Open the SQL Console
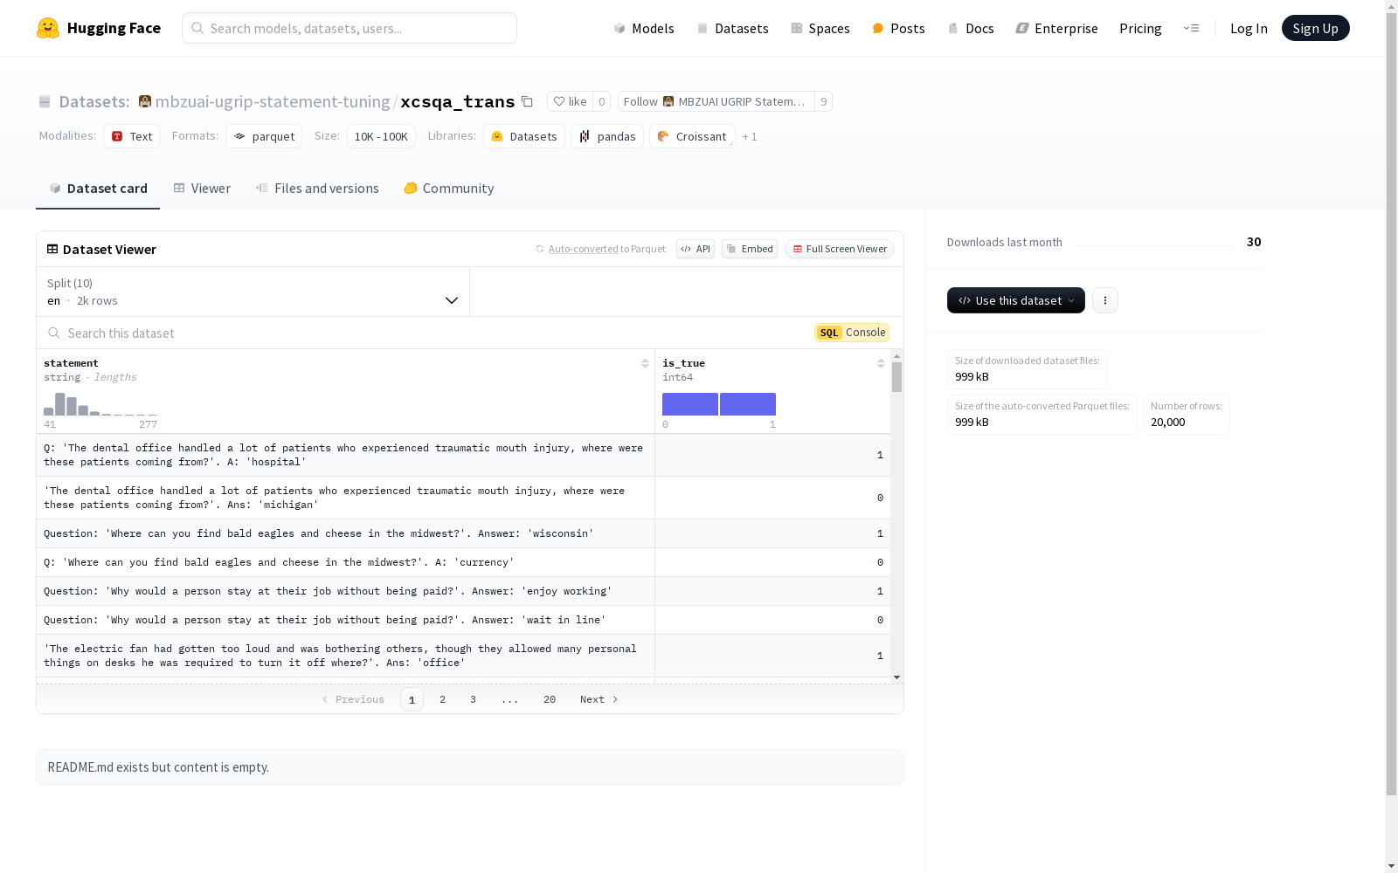The image size is (1398, 873). pyautogui.click(x=852, y=333)
